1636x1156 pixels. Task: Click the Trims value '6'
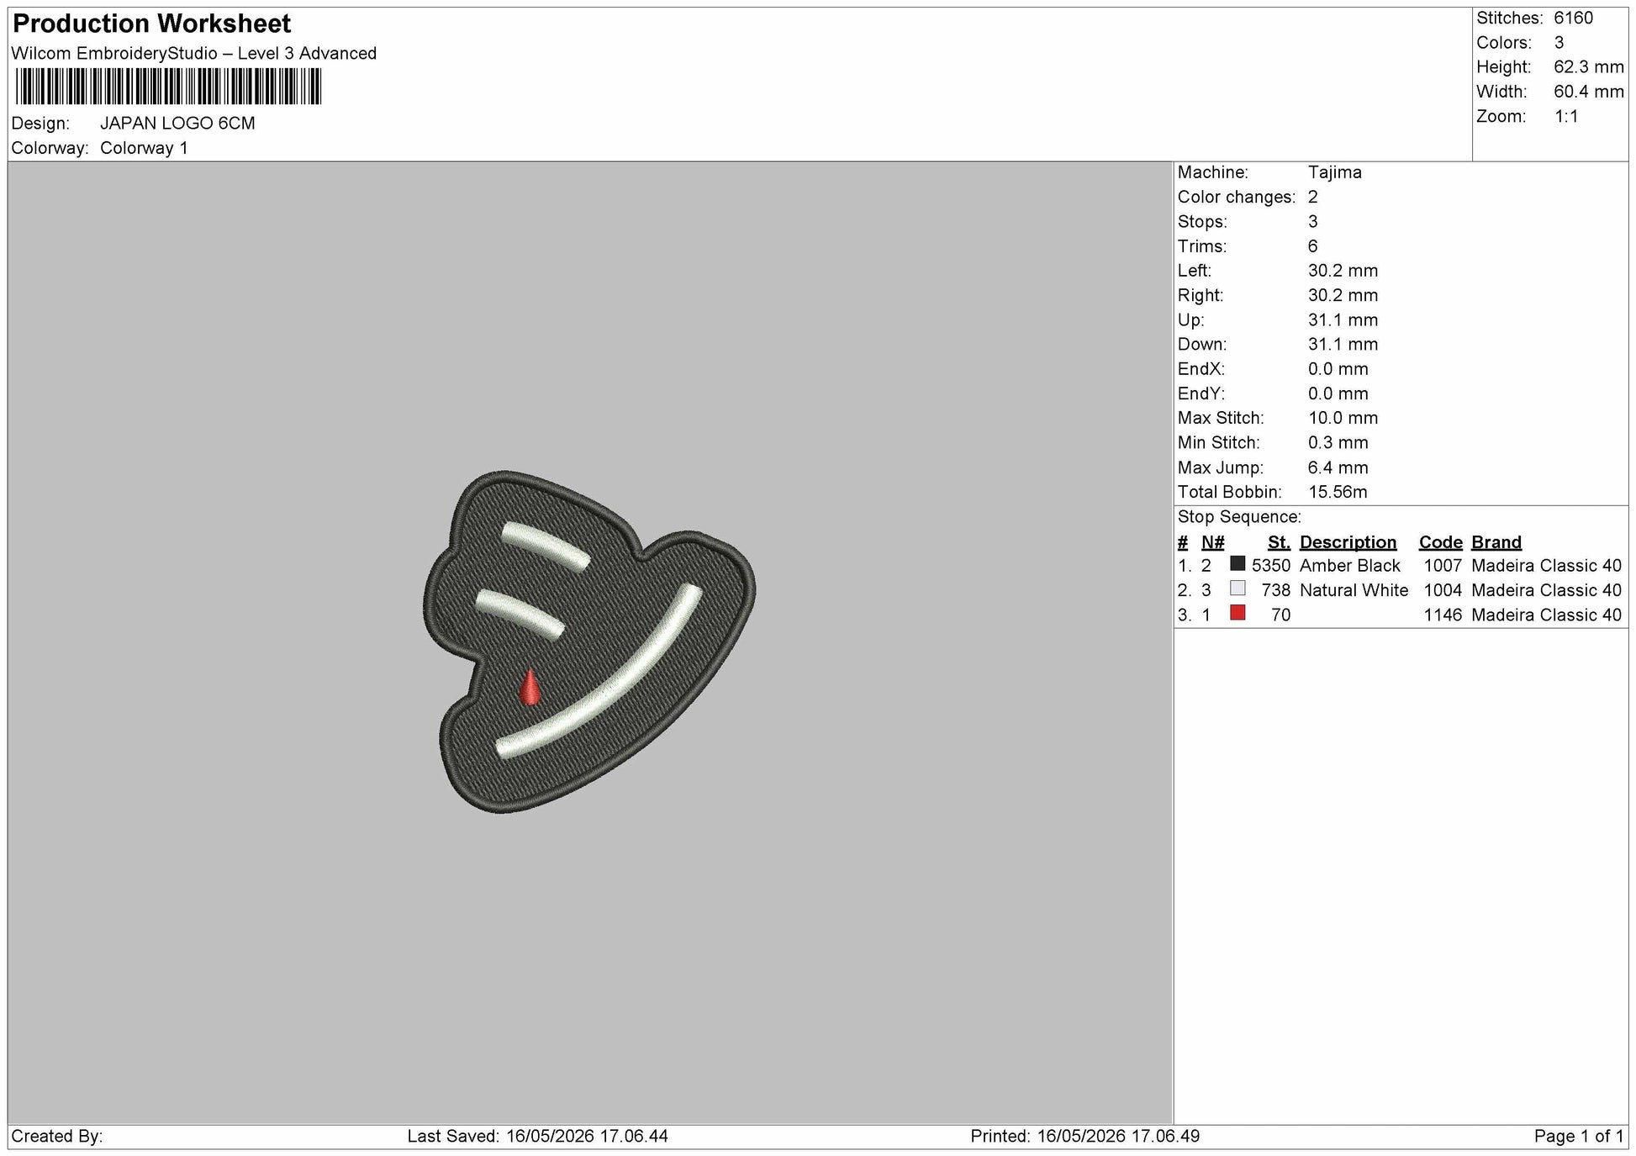[x=1312, y=246]
